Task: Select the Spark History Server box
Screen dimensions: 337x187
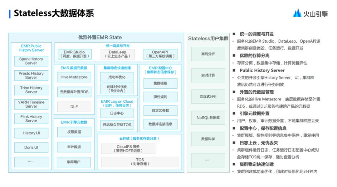Action: click(x=31, y=61)
